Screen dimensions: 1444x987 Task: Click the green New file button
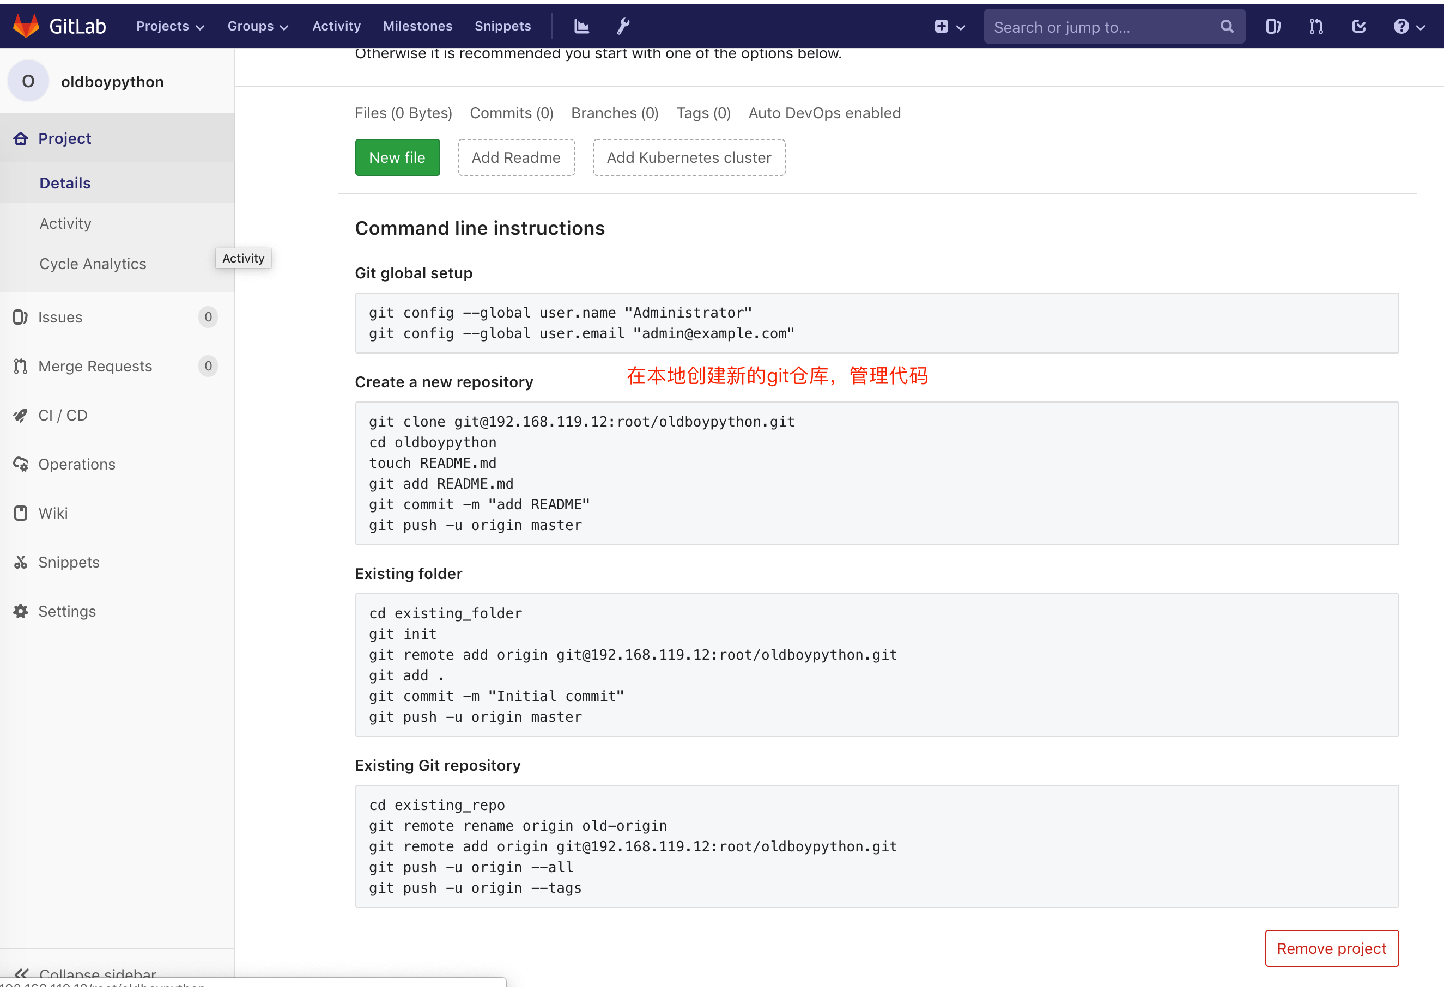coord(397,158)
